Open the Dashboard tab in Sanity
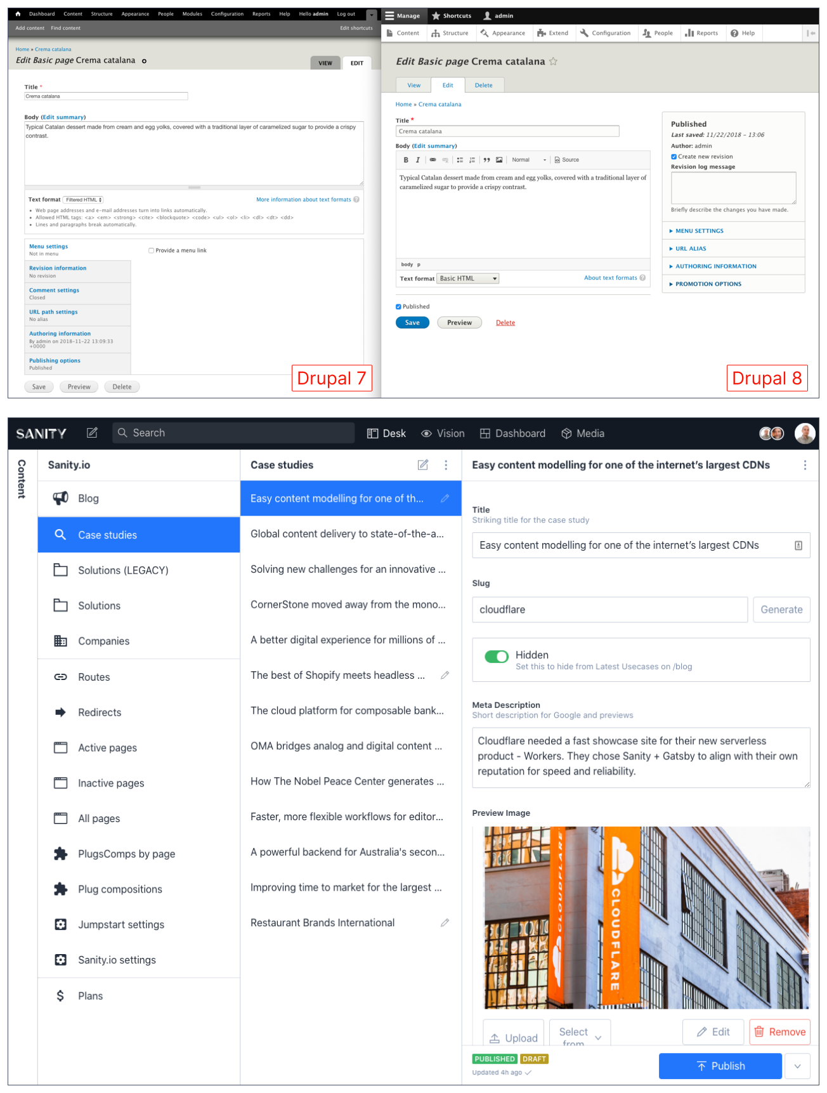 click(x=512, y=433)
